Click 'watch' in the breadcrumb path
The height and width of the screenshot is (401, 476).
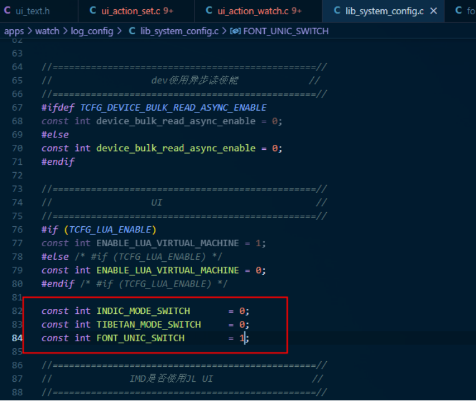click(x=47, y=31)
